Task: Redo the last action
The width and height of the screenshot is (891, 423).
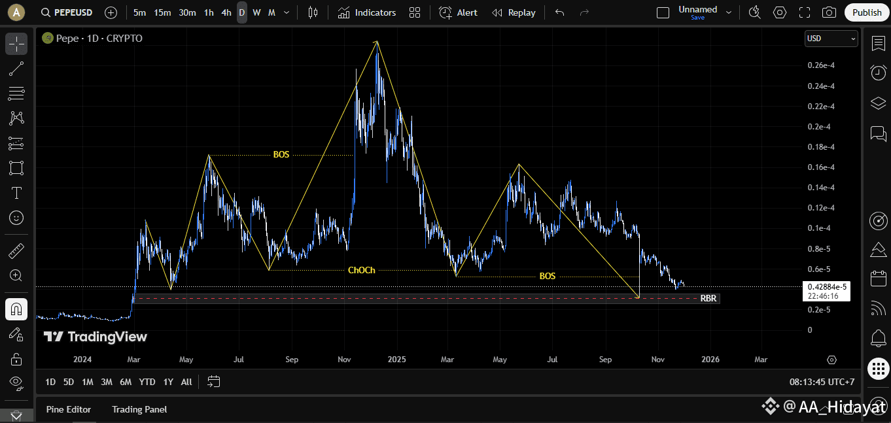Action: coord(584,12)
